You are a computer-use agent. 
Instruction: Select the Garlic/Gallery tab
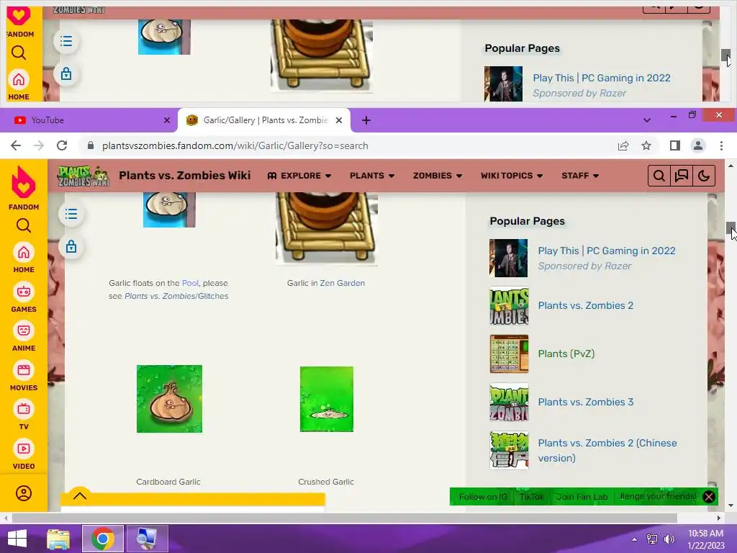click(x=263, y=120)
